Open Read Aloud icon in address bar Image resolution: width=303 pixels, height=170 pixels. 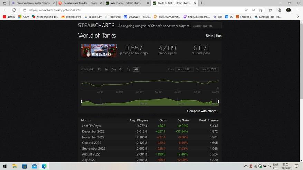click(x=246, y=10)
